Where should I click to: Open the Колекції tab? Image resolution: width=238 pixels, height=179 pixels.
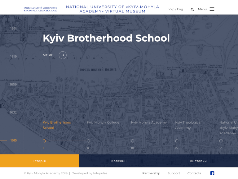point(119,161)
